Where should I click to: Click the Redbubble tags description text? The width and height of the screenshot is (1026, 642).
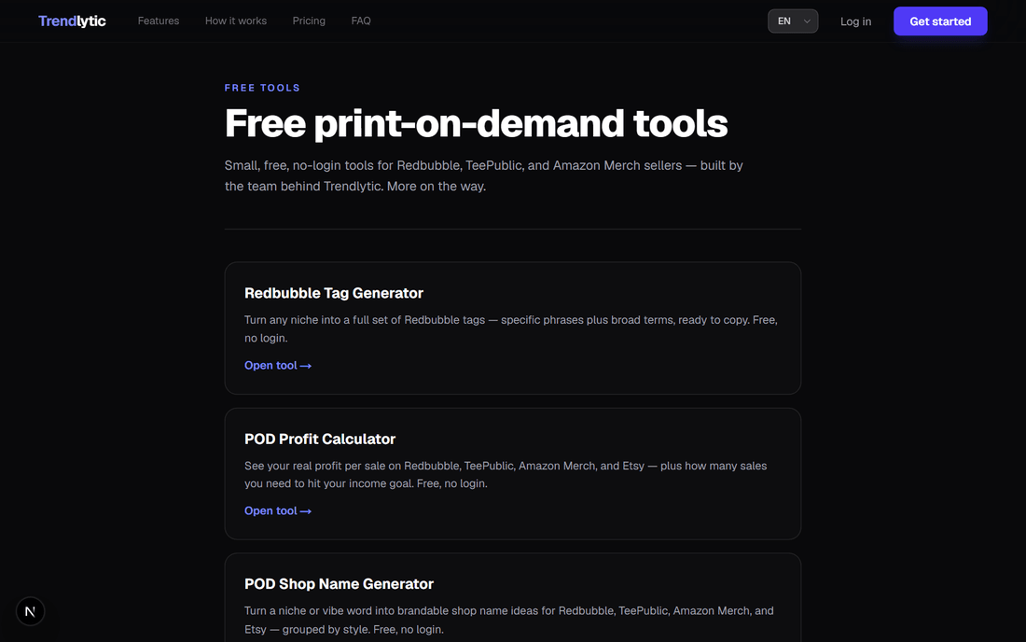tap(511, 328)
